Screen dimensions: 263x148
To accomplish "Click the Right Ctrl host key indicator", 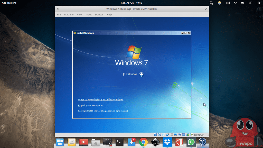I will (199, 135).
